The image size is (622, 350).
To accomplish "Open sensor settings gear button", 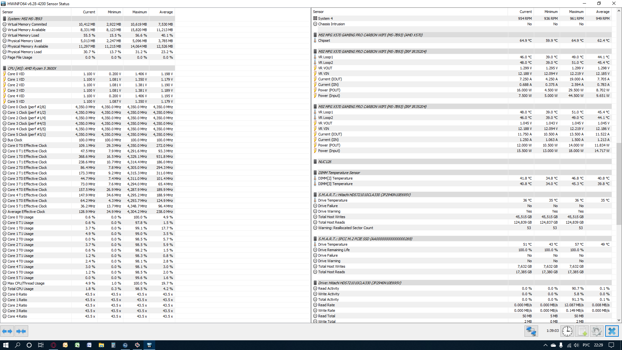I will [596, 331].
